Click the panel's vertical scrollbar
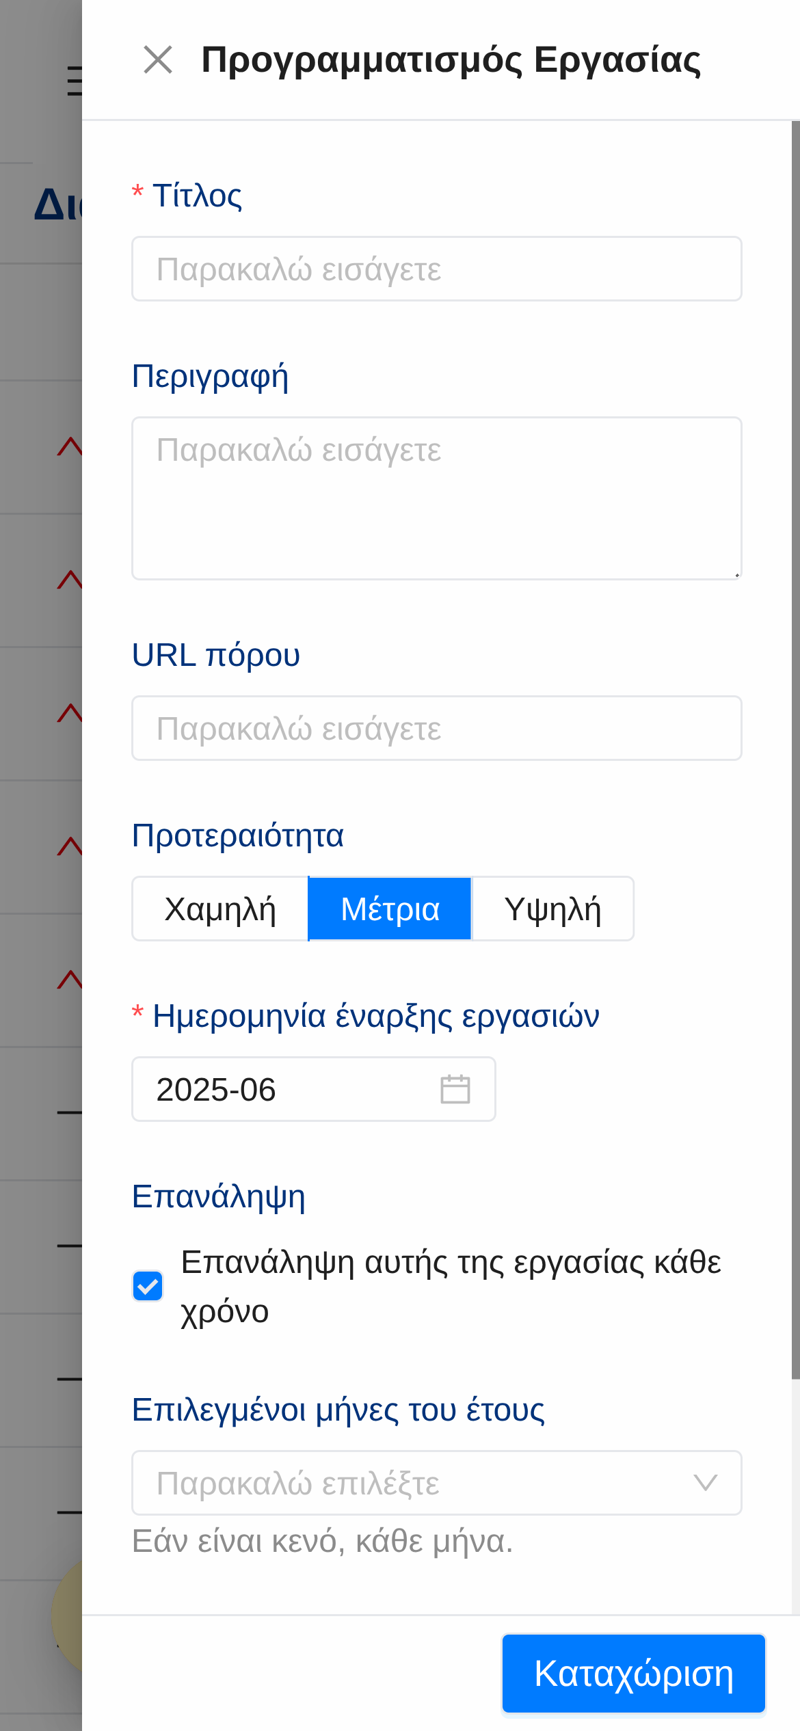Viewport: 800px width, 1731px height. tap(795, 752)
